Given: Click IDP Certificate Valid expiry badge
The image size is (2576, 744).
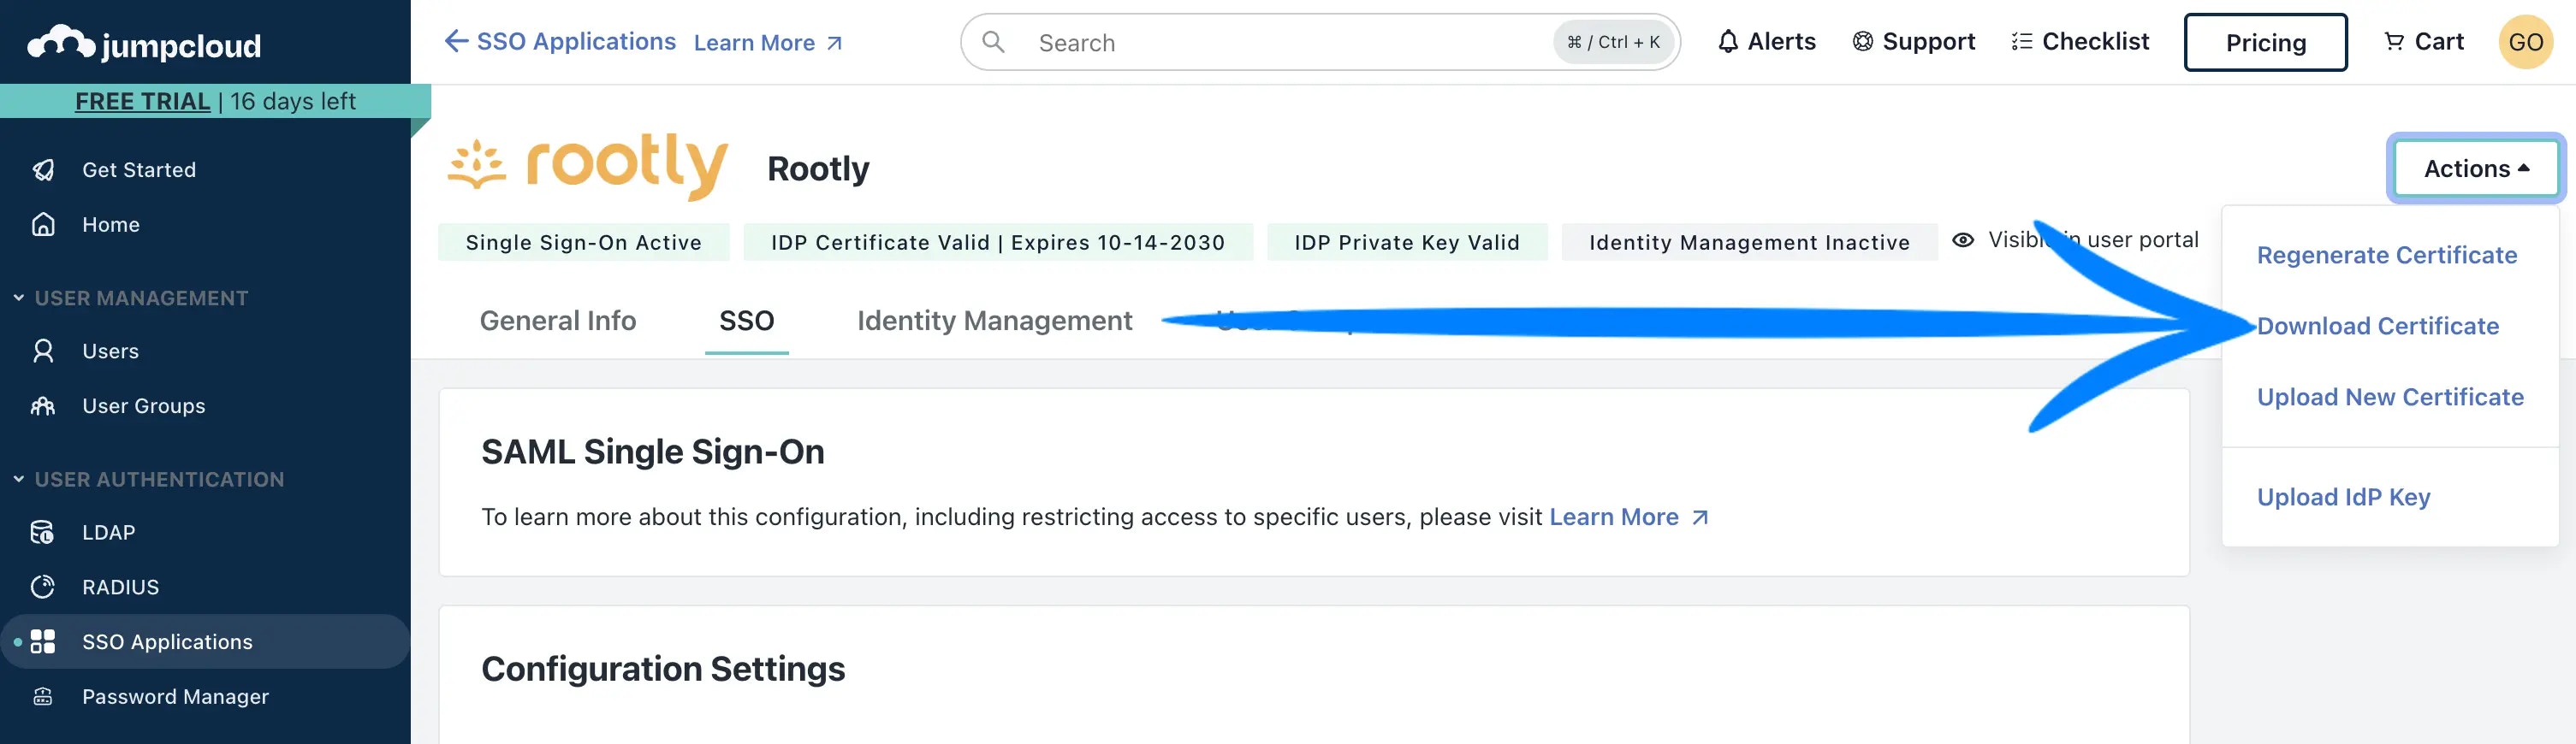Looking at the screenshot, I should click(998, 242).
